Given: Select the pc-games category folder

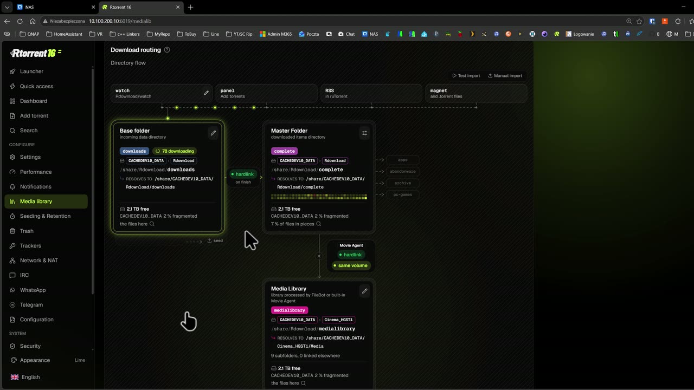Looking at the screenshot, I should (x=403, y=194).
